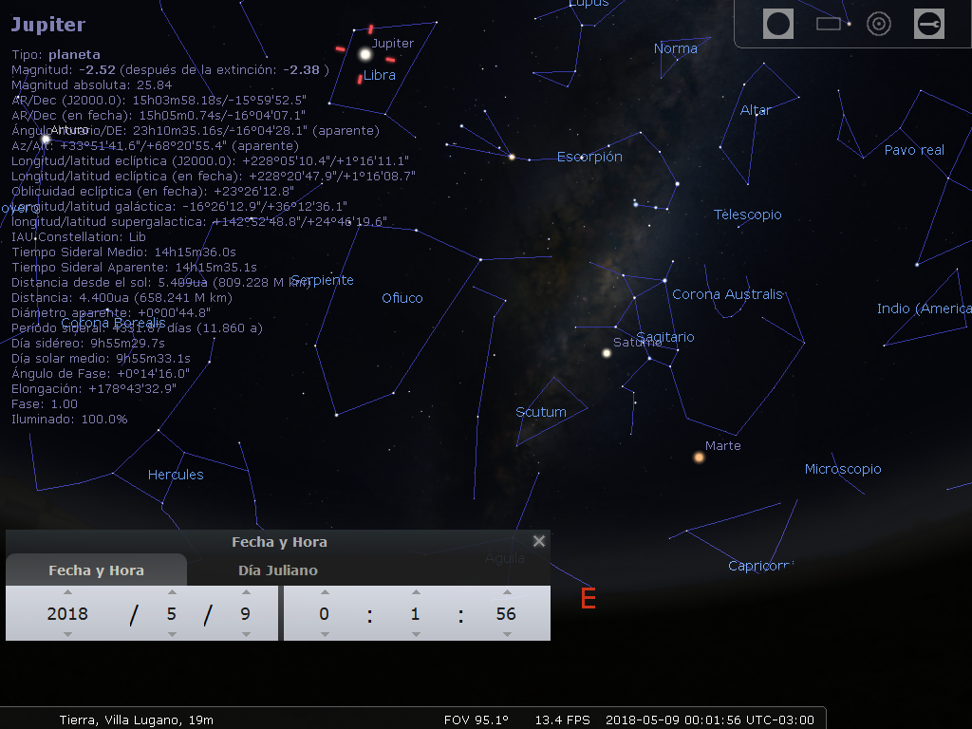Increment the day value 9
Image resolution: width=972 pixels, height=729 pixels.
246,592
